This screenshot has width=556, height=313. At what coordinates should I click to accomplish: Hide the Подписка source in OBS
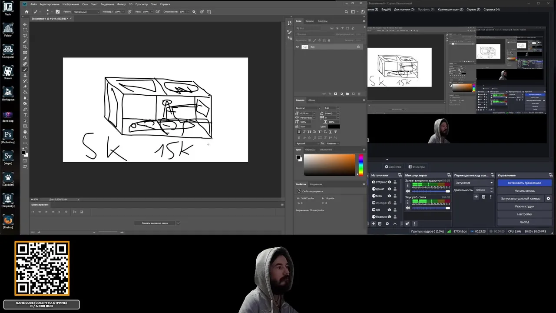(389, 217)
